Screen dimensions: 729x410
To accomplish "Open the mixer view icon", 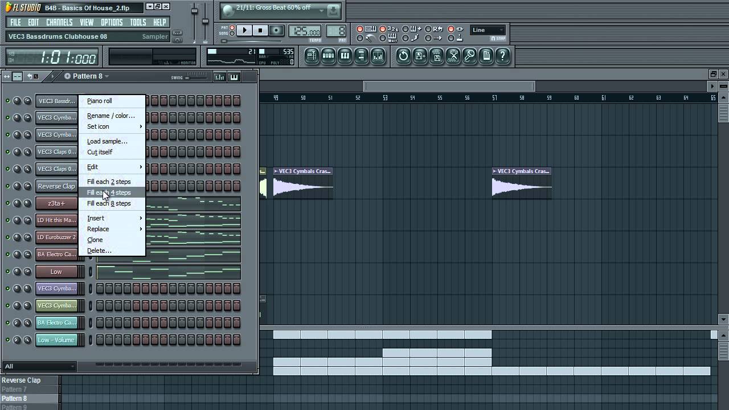I will 378,56.
